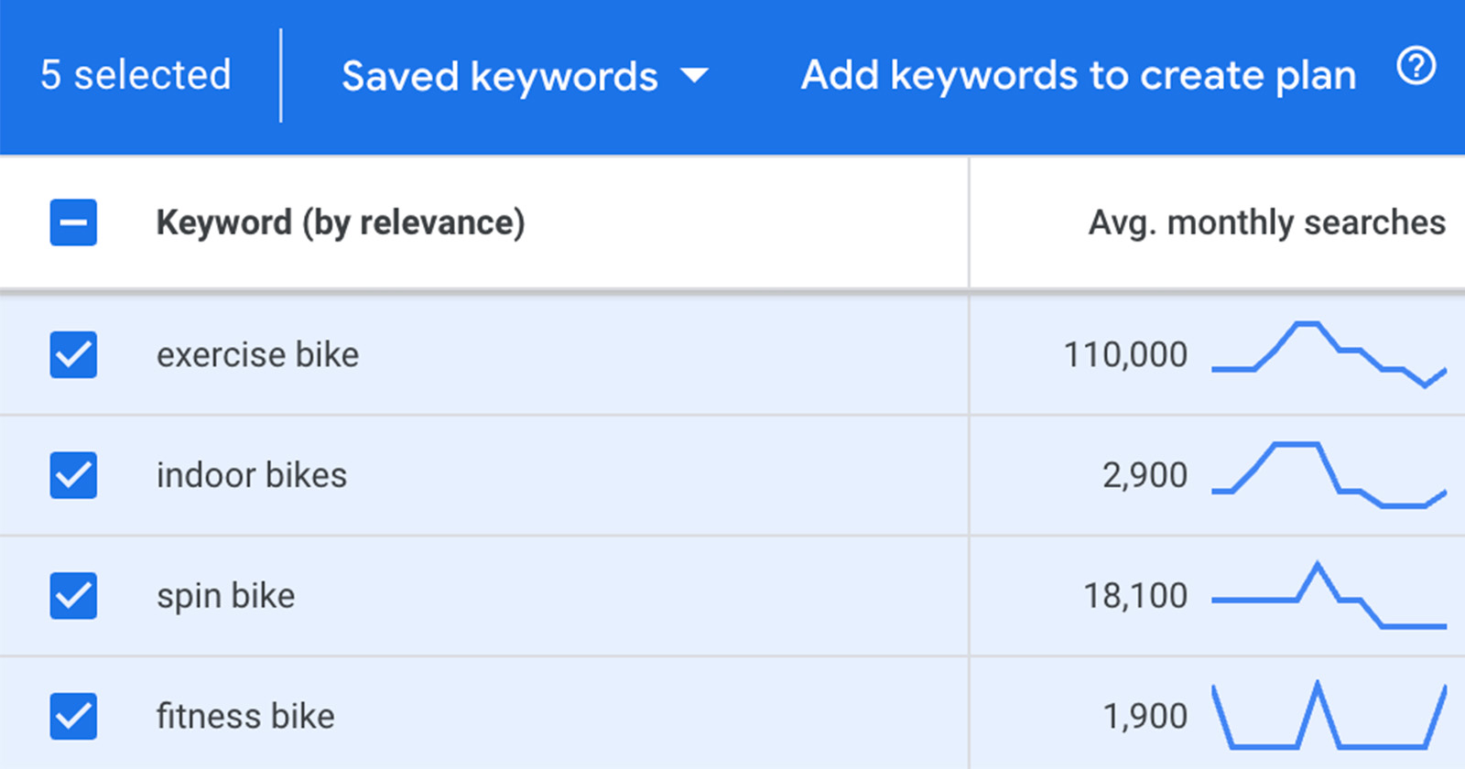Click the 2,900 searches value
Viewport: 1465px width, 769px height.
point(1145,475)
